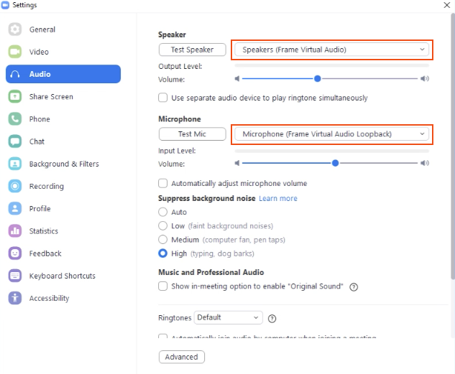Screen dimensions: 455x374
Task: Expand the Microphone device dropdown
Action: click(x=331, y=134)
